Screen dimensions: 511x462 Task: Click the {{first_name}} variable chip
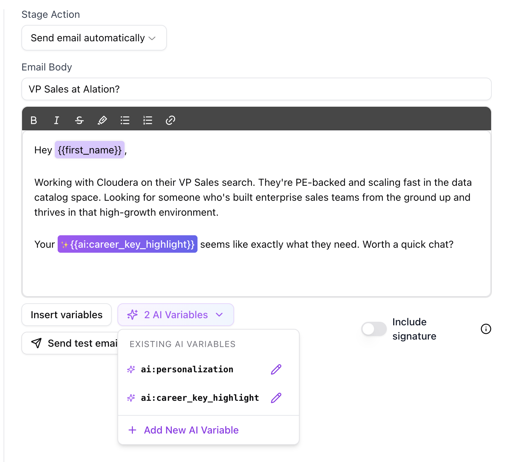pyautogui.click(x=90, y=150)
